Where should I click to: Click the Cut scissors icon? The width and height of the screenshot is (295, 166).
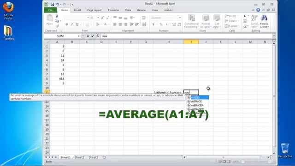tap(57, 16)
